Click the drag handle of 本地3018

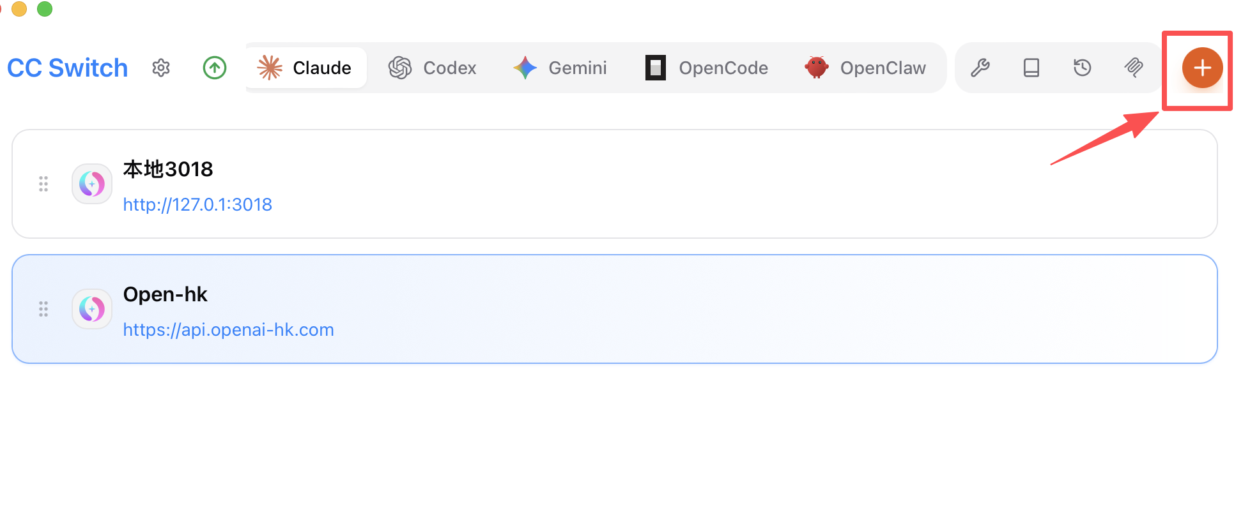[x=43, y=184]
